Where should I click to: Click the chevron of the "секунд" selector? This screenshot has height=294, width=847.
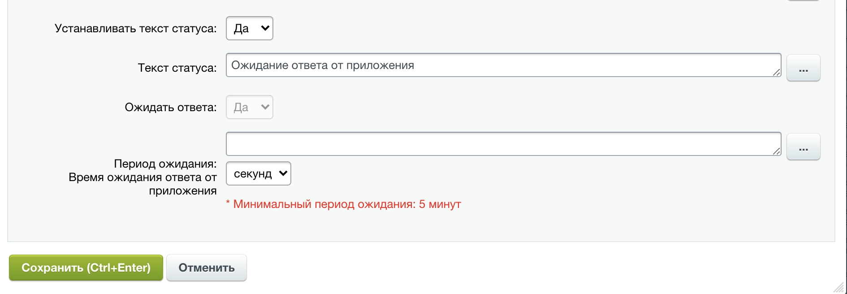tap(283, 173)
